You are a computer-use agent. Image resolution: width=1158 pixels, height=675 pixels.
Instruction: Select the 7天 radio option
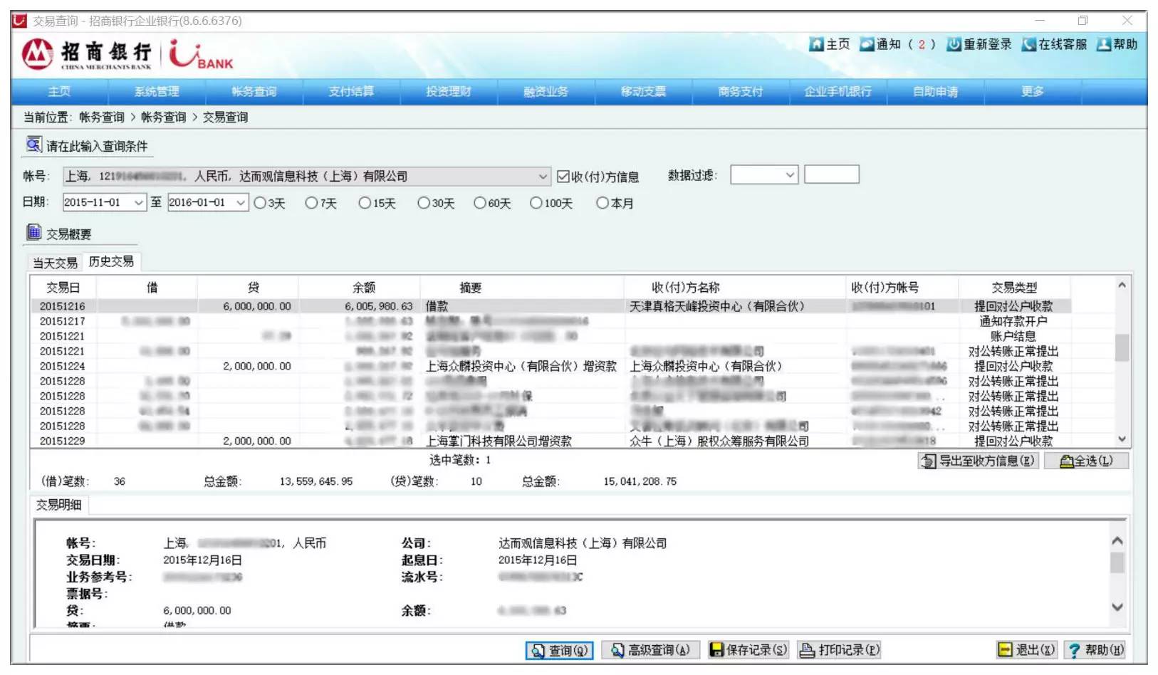[311, 203]
